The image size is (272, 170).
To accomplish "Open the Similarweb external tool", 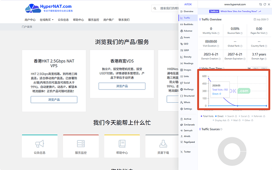I will 188,125.
